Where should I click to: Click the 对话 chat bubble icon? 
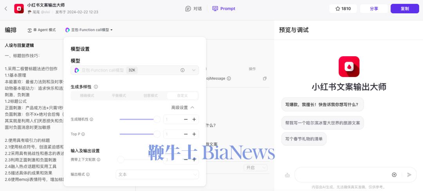pyautogui.click(x=188, y=9)
